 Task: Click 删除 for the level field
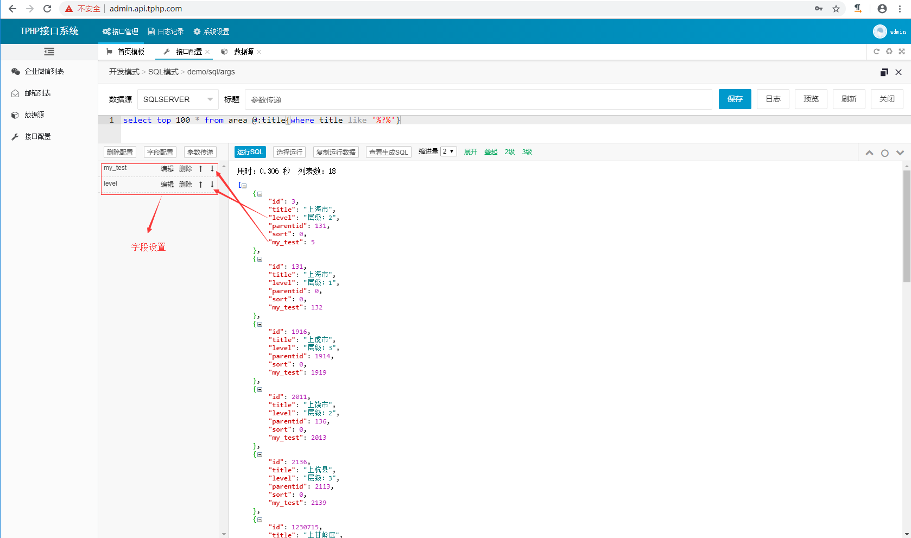186,185
